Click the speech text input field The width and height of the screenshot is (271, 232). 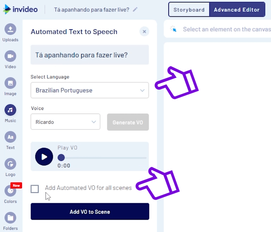click(x=90, y=55)
